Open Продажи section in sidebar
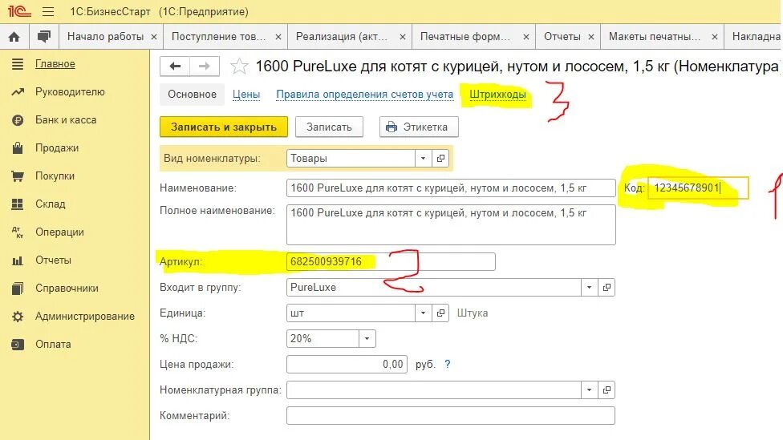Viewport: 783px width, 440px height. 57,147
